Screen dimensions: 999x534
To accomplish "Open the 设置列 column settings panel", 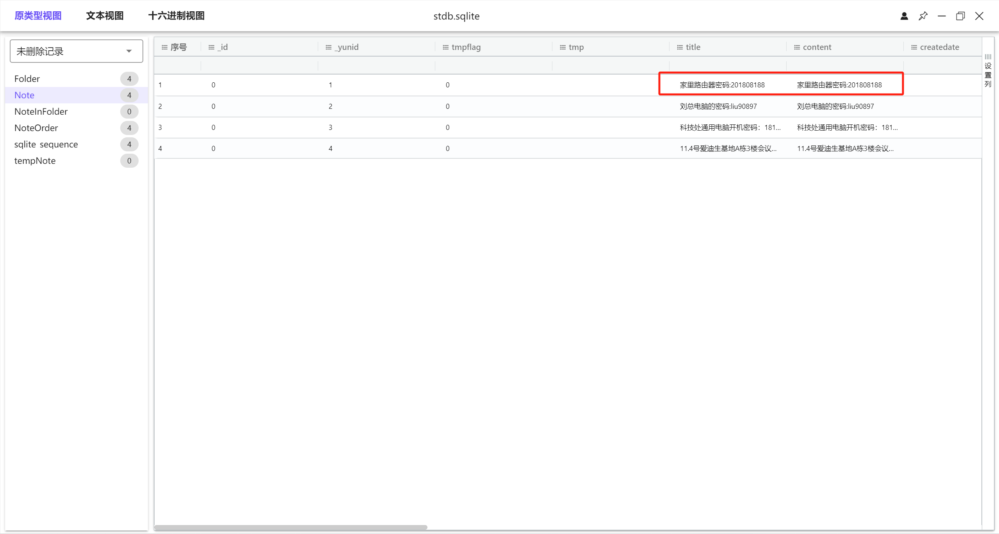I will click(x=988, y=71).
